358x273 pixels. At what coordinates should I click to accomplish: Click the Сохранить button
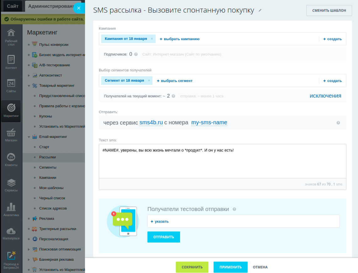(x=192, y=267)
